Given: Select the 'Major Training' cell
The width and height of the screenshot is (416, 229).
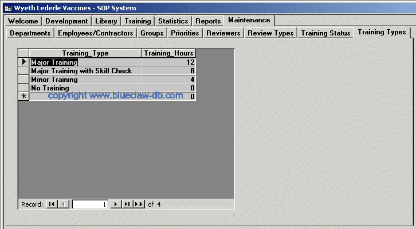Looking at the screenshot, I should [85, 62].
